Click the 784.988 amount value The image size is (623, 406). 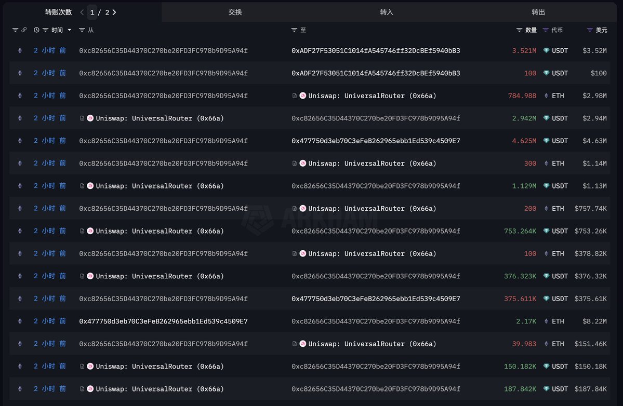(x=522, y=96)
